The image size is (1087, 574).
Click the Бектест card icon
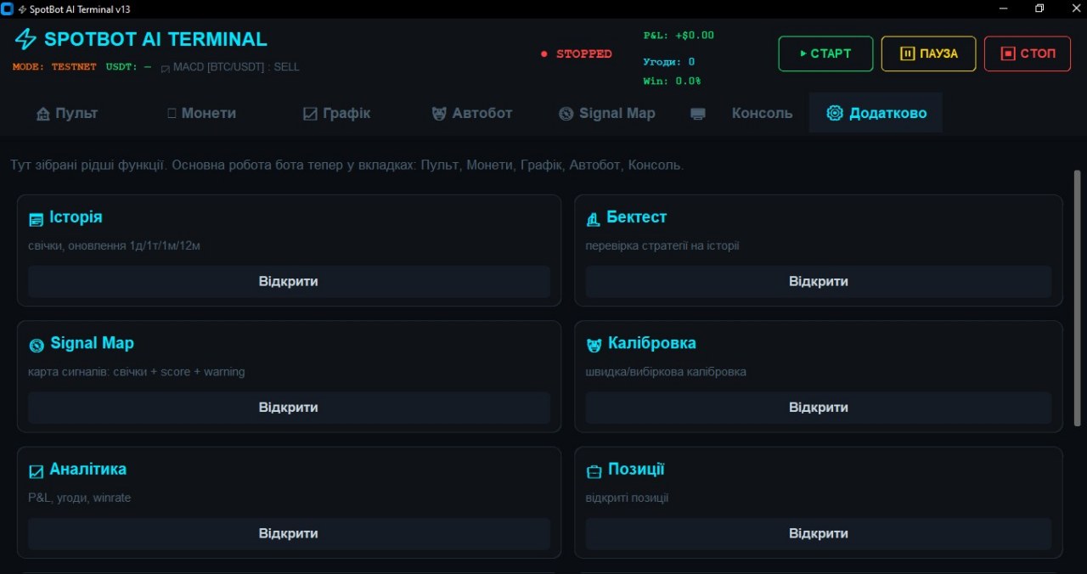tap(594, 220)
